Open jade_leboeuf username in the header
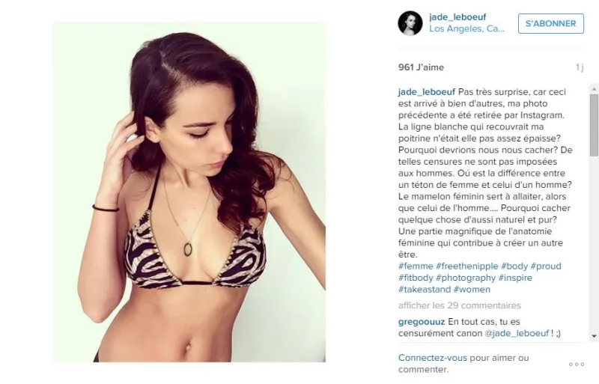The height and width of the screenshot is (384, 599). [x=457, y=16]
